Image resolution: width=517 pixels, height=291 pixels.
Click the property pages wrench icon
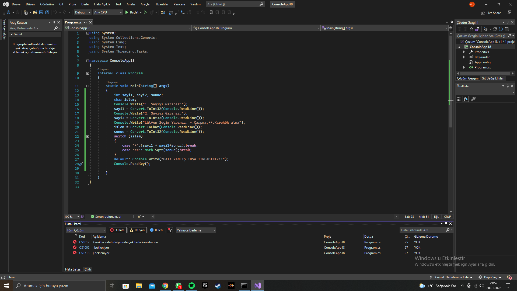[473, 99]
